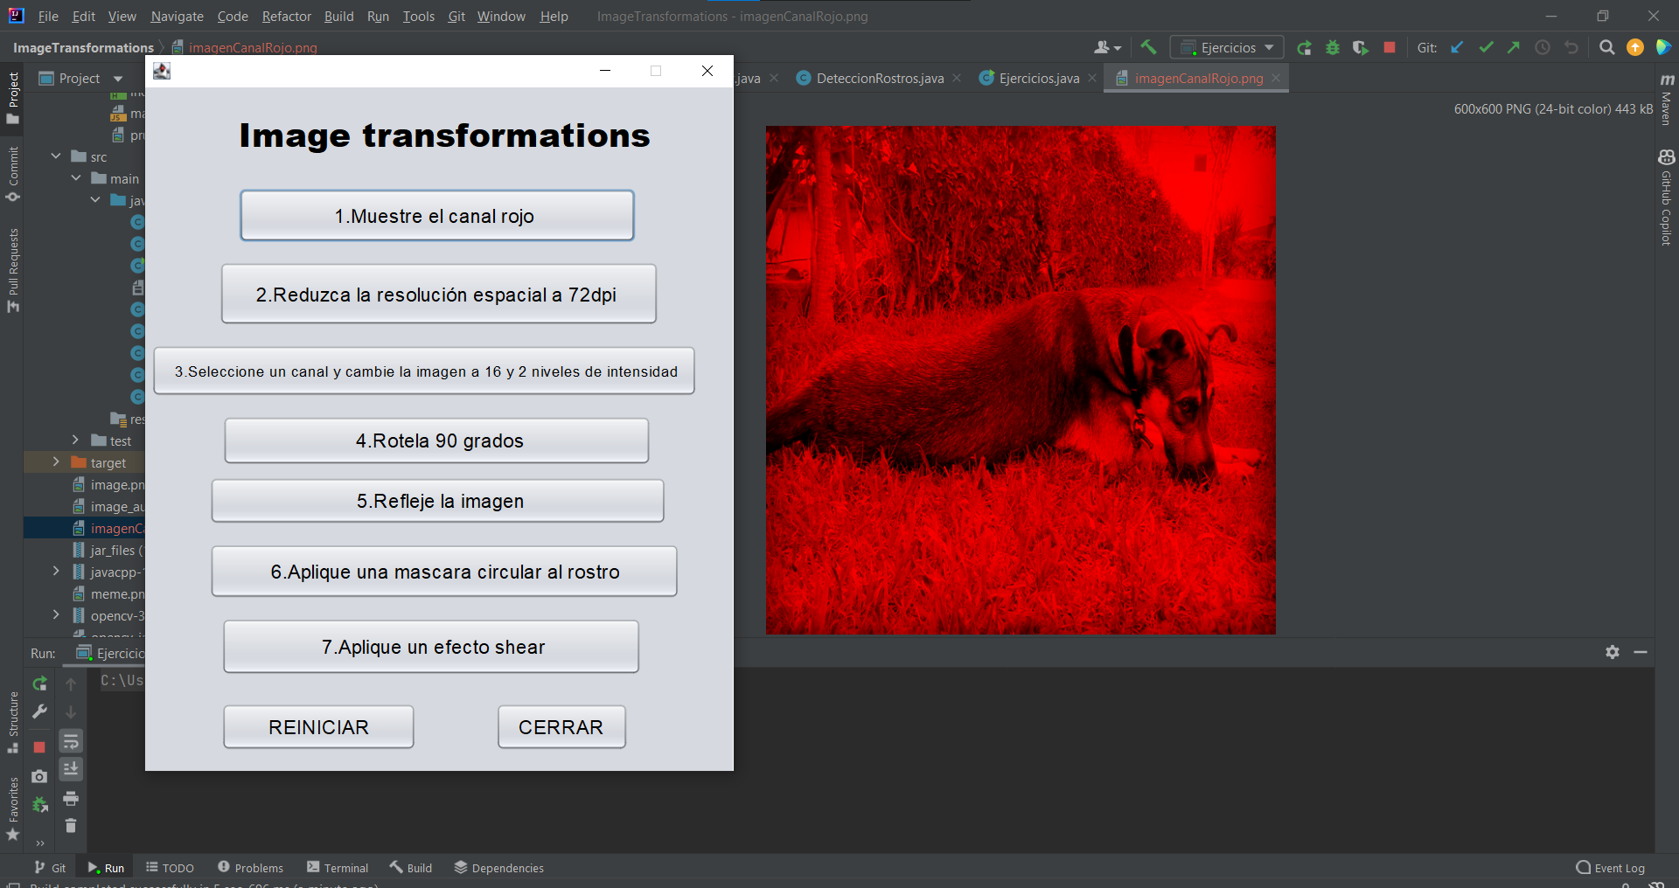The image size is (1679, 888).
Task: Toggle soft-wrap in the Run console
Action: [x=71, y=741]
